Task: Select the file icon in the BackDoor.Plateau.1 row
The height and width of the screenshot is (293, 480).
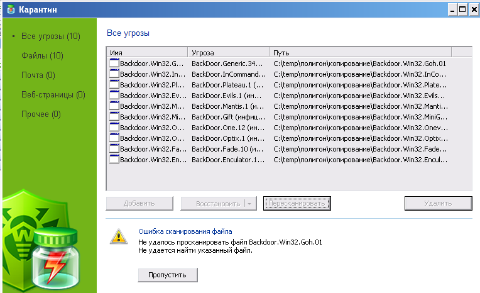Action: tap(114, 85)
